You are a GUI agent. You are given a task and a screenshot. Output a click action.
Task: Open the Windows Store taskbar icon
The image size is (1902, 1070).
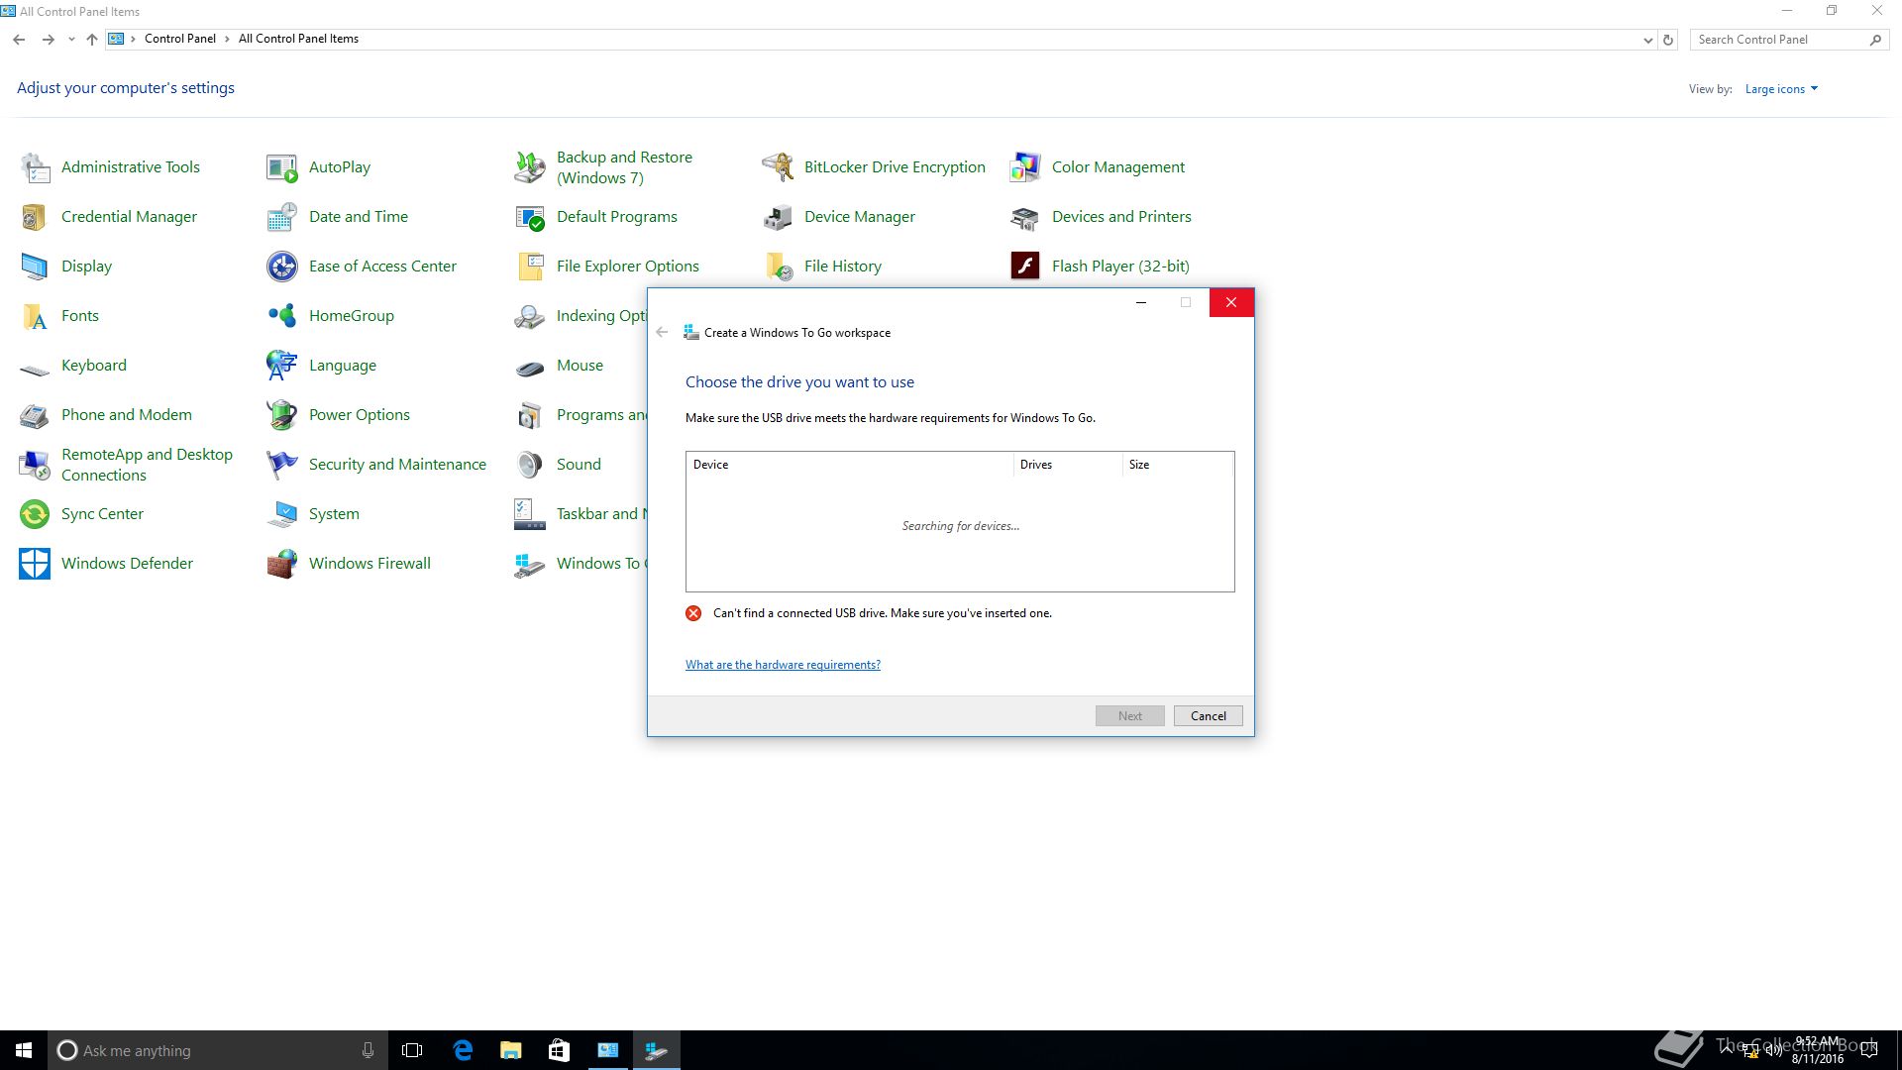[559, 1050]
